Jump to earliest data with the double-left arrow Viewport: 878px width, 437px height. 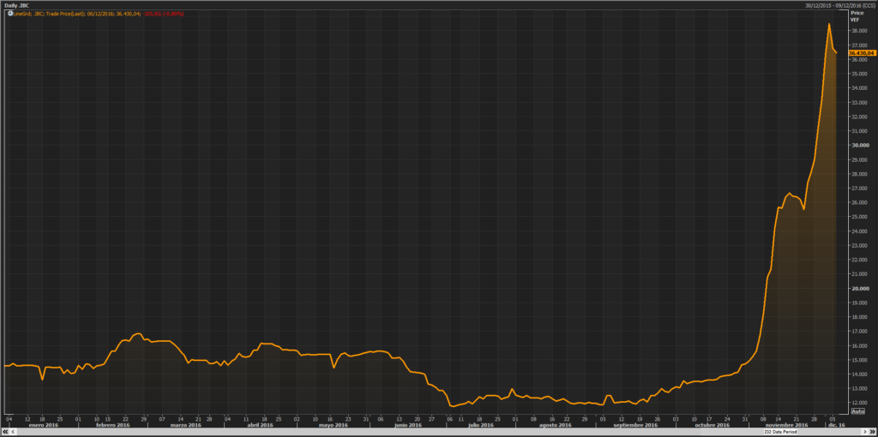[x=6, y=432]
